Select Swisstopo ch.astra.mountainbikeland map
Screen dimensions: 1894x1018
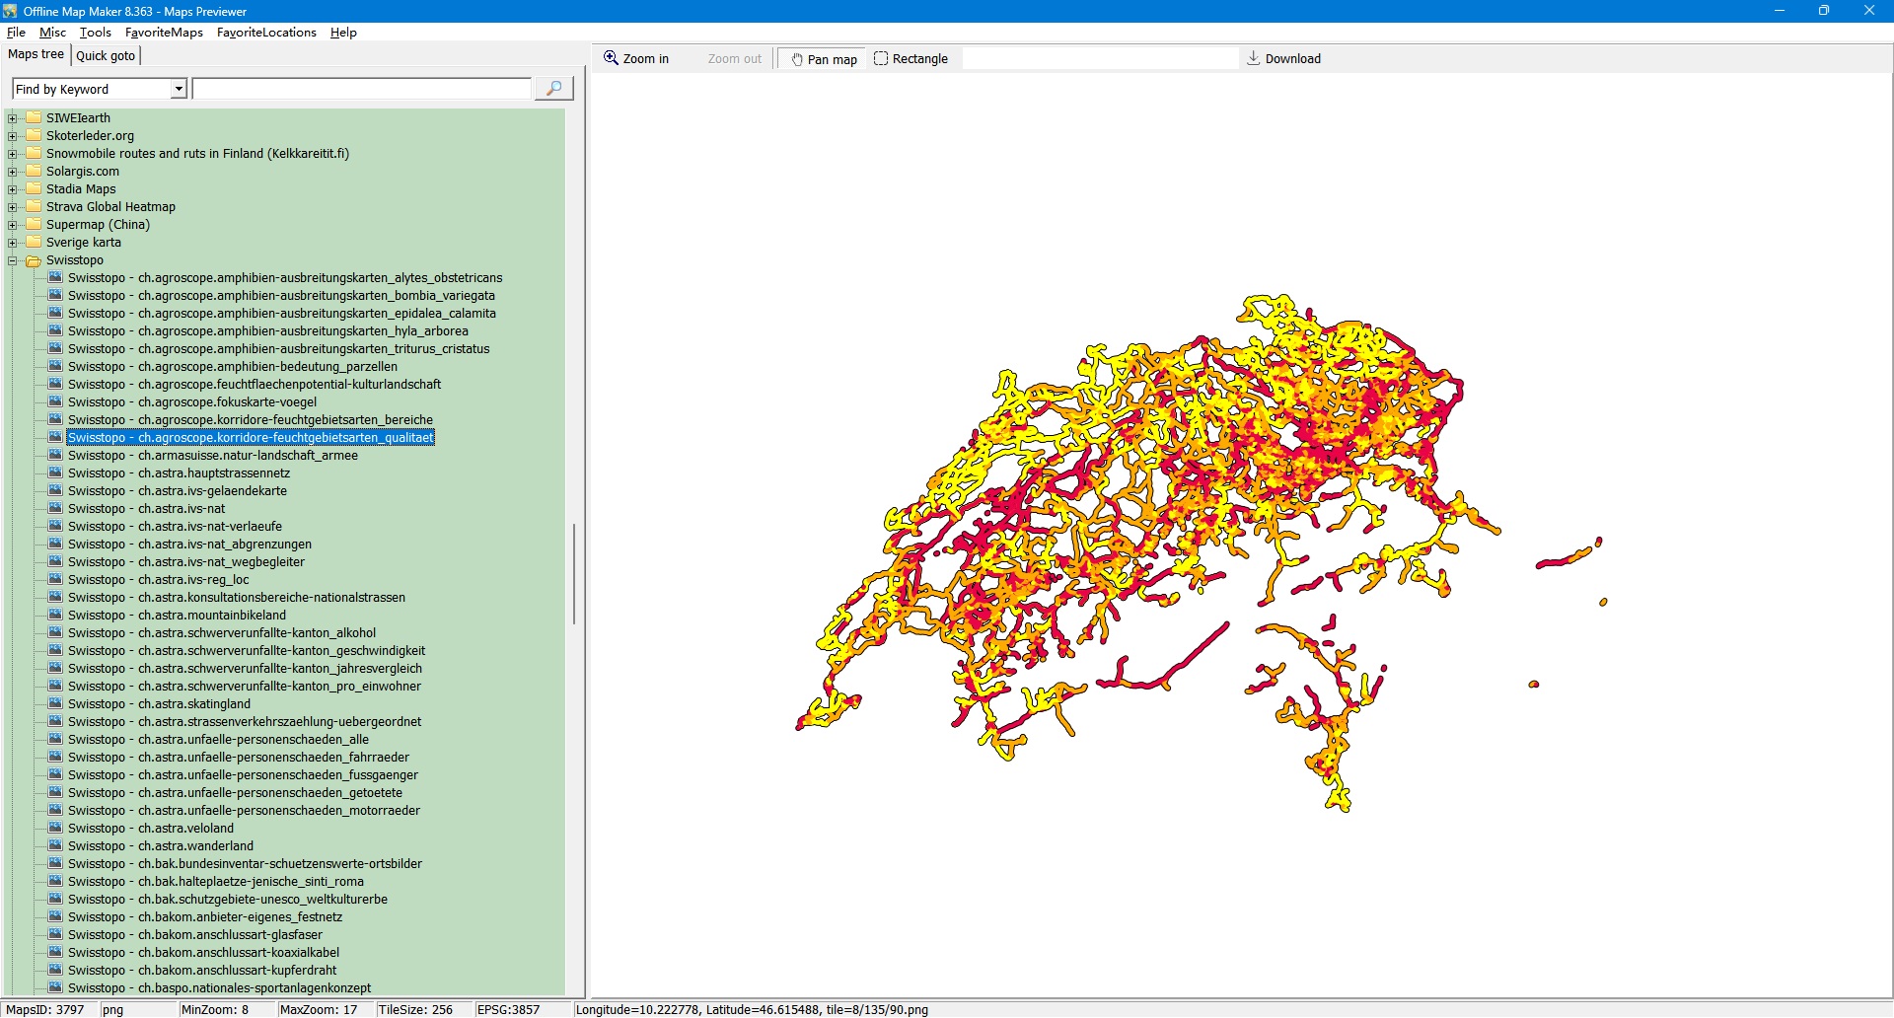click(x=177, y=616)
